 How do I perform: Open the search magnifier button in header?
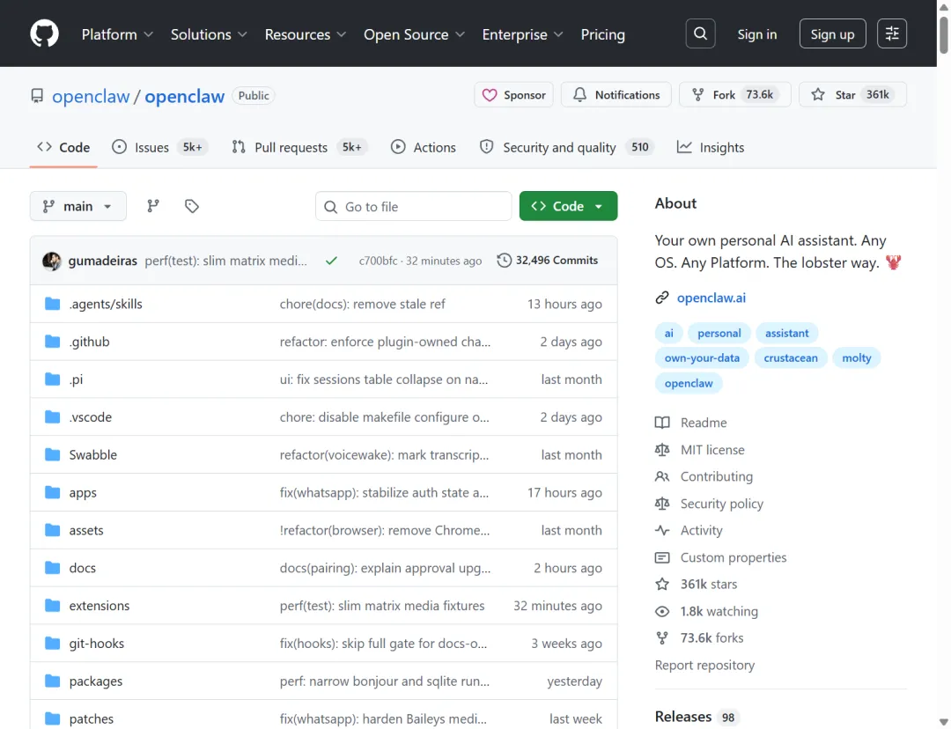[700, 33]
